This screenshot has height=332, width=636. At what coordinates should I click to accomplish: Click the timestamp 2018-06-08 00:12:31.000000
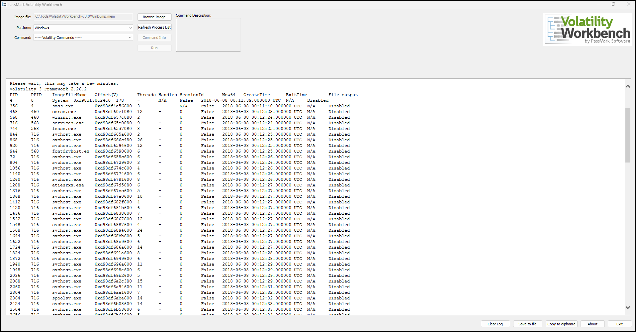(x=257, y=287)
